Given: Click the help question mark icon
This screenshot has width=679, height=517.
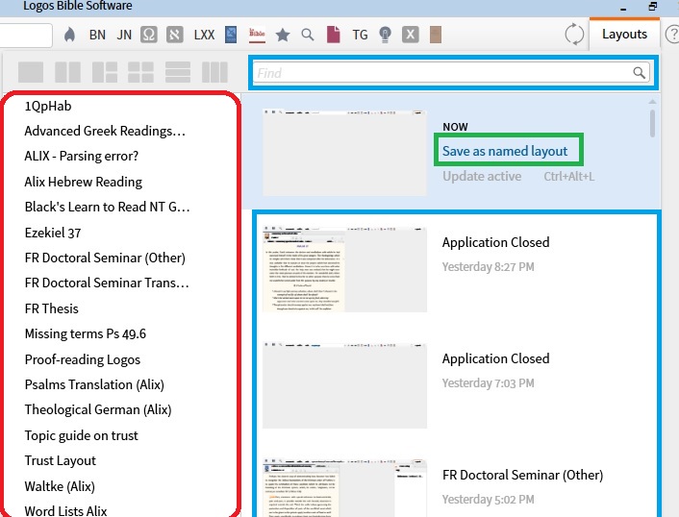Looking at the screenshot, I should coord(672,35).
